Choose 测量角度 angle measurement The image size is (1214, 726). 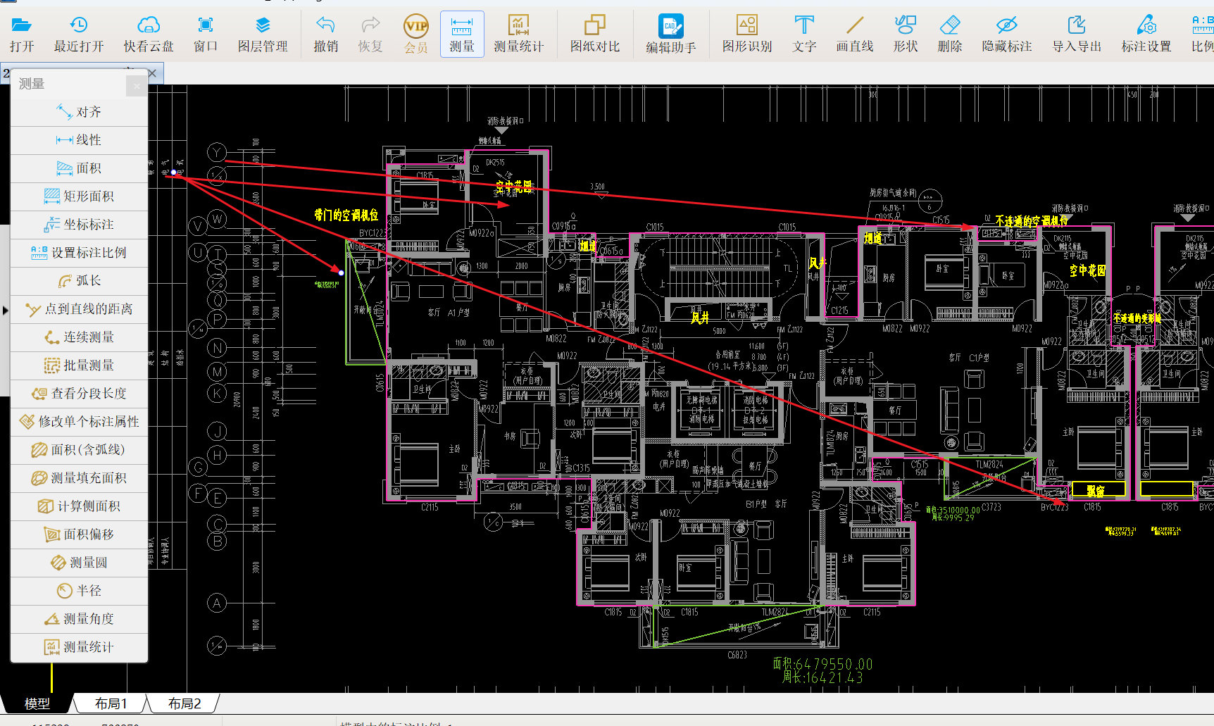[x=80, y=619]
